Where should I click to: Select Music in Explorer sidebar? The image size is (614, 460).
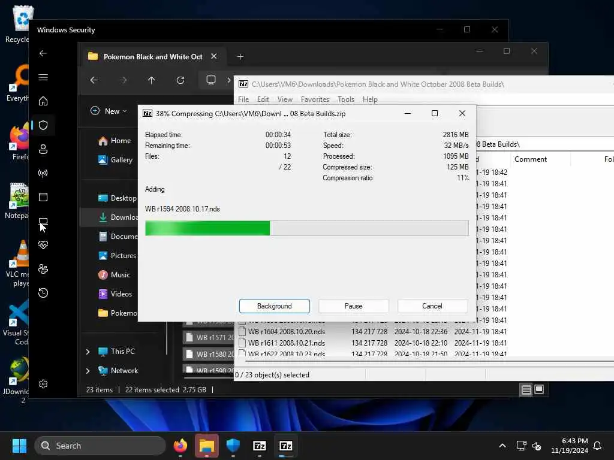tap(114, 274)
